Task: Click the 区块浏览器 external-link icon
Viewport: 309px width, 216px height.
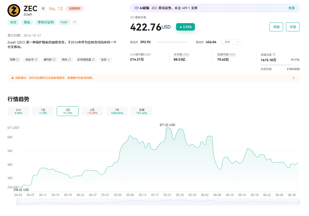Action: point(93,59)
